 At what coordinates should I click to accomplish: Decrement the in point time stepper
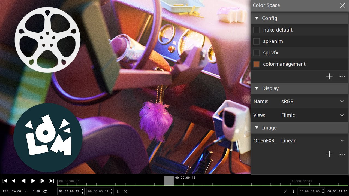point(112,193)
